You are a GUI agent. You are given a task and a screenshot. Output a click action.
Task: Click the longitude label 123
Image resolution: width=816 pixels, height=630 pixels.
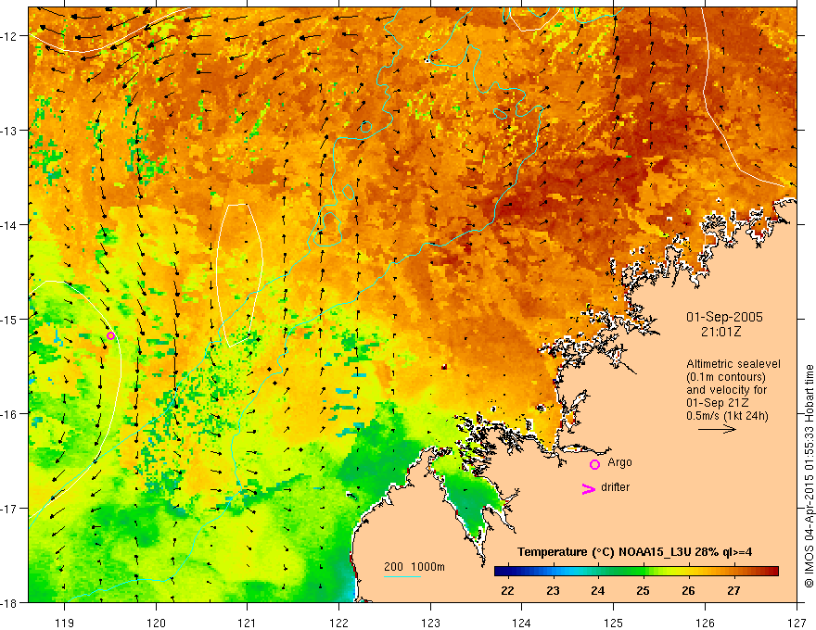pos(430,623)
